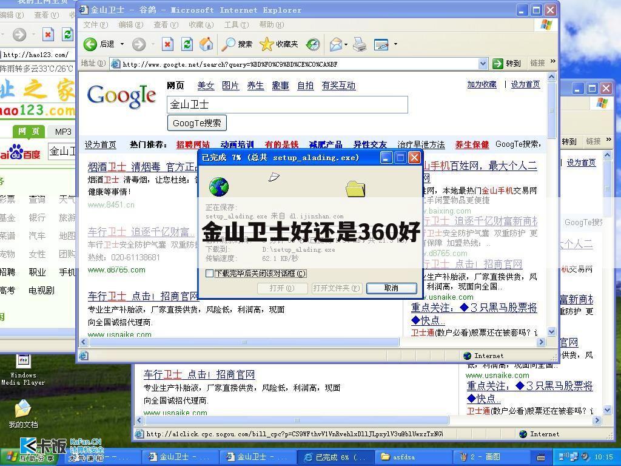Click the Edit page icon in the IE toolbar
Image resolution: width=621 pixels, height=466 pixels.
pyautogui.click(x=381, y=44)
